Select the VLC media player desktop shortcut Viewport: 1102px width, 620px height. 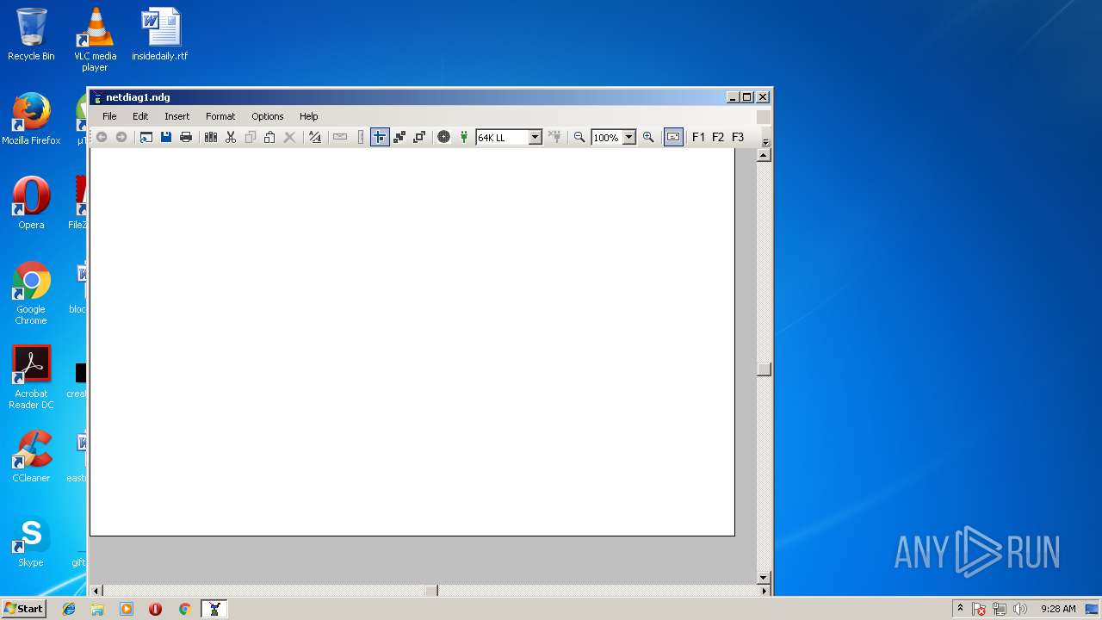[95, 39]
